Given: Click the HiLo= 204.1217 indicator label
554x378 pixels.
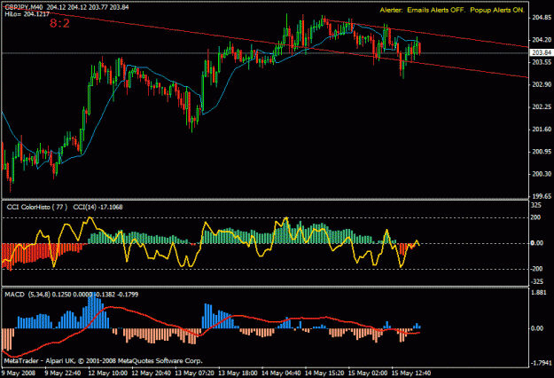Looking at the screenshot, I should [x=27, y=14].
